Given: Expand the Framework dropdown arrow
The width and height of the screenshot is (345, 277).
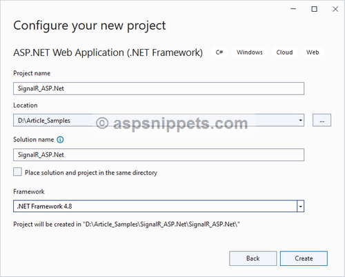Looking at the screenshot, I should click(300, 206).
